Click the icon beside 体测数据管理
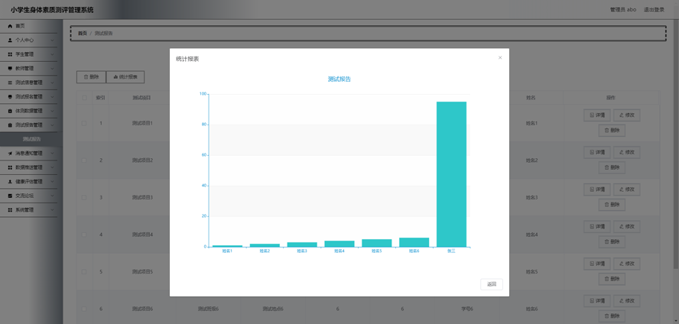The width and height of the screenshot is (679, 324). coord(10,111)
